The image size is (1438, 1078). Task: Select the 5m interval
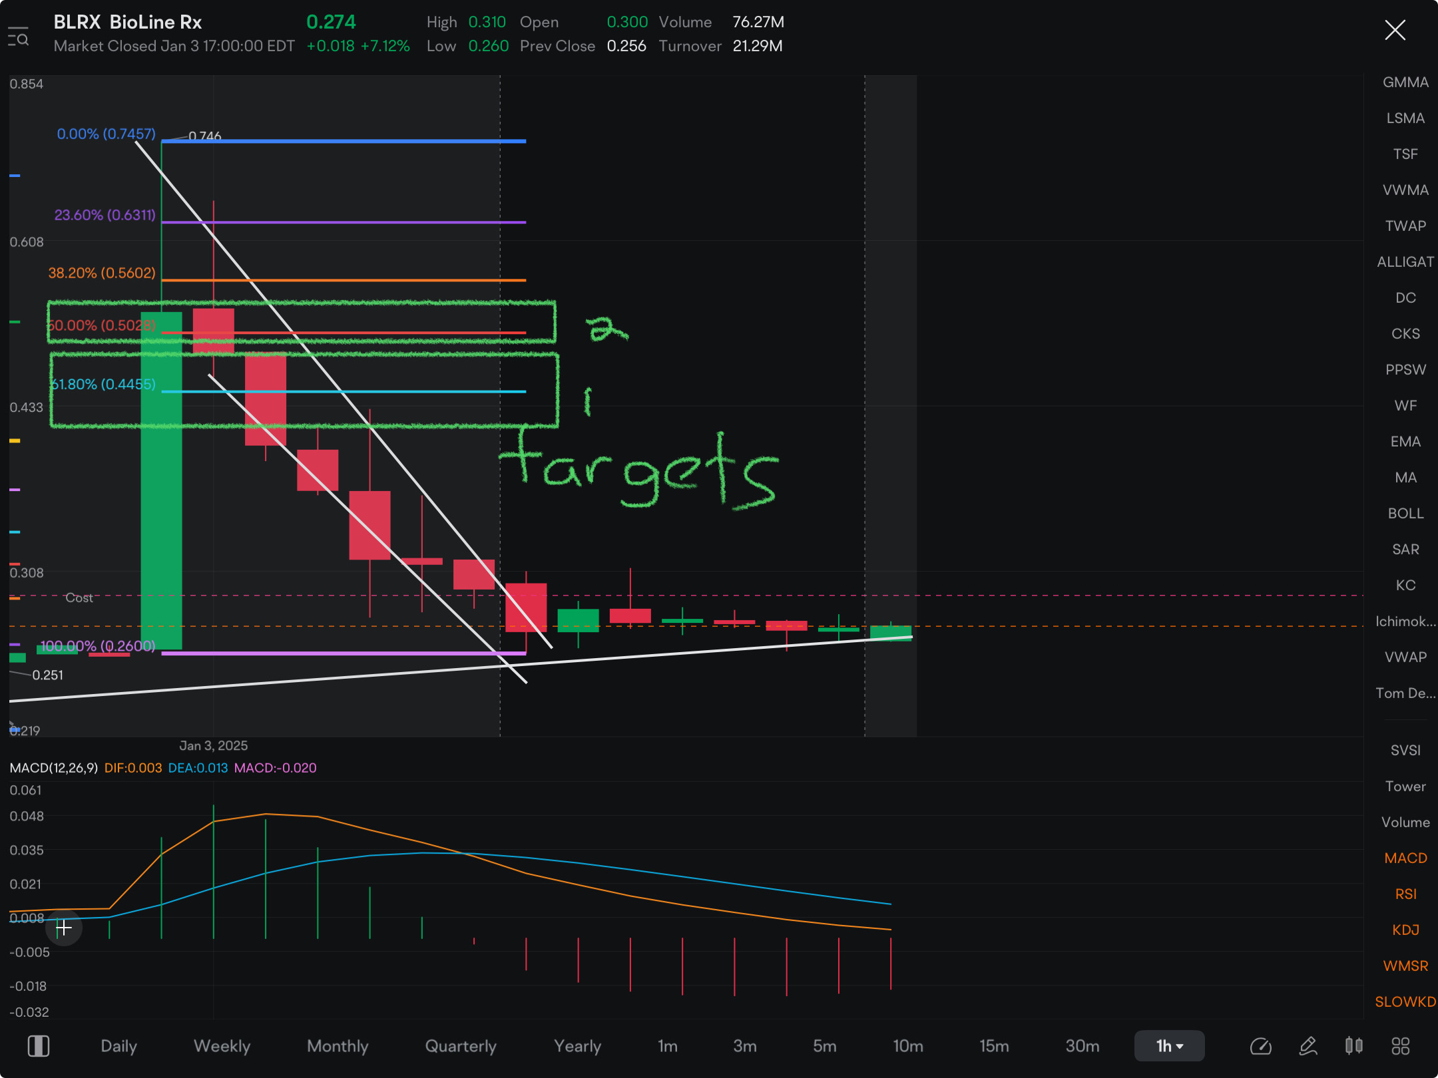(825, 1046)
